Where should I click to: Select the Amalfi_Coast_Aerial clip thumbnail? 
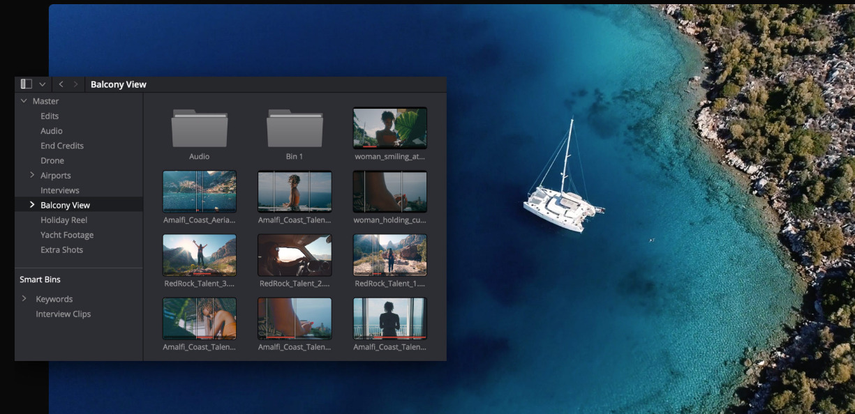(200, 191)
